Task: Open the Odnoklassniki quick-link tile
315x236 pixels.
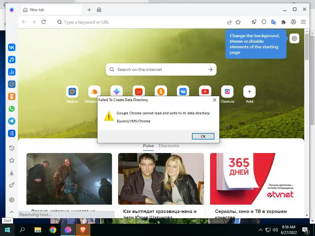Action: pyautogui.click(x=161, y=91)
